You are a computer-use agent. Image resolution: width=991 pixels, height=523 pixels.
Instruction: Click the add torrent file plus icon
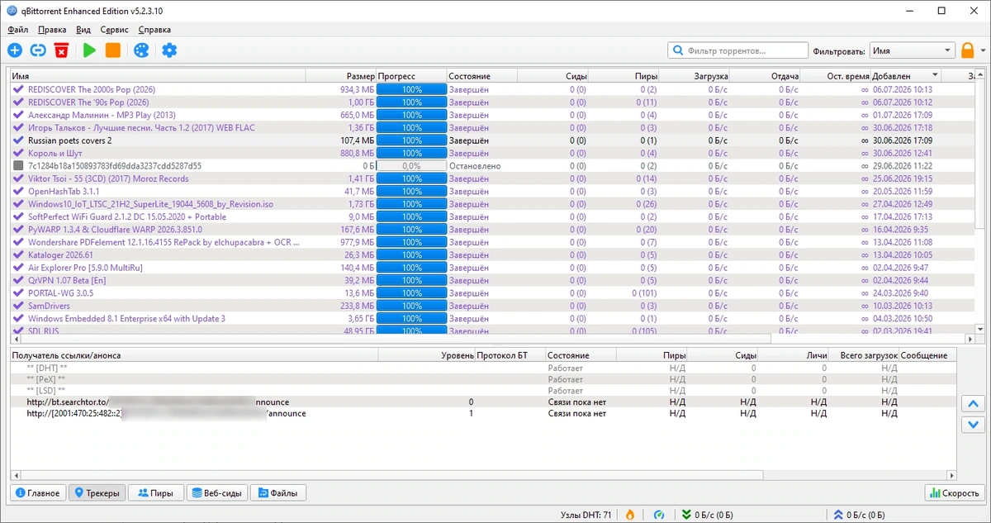[x=15, y=50]
